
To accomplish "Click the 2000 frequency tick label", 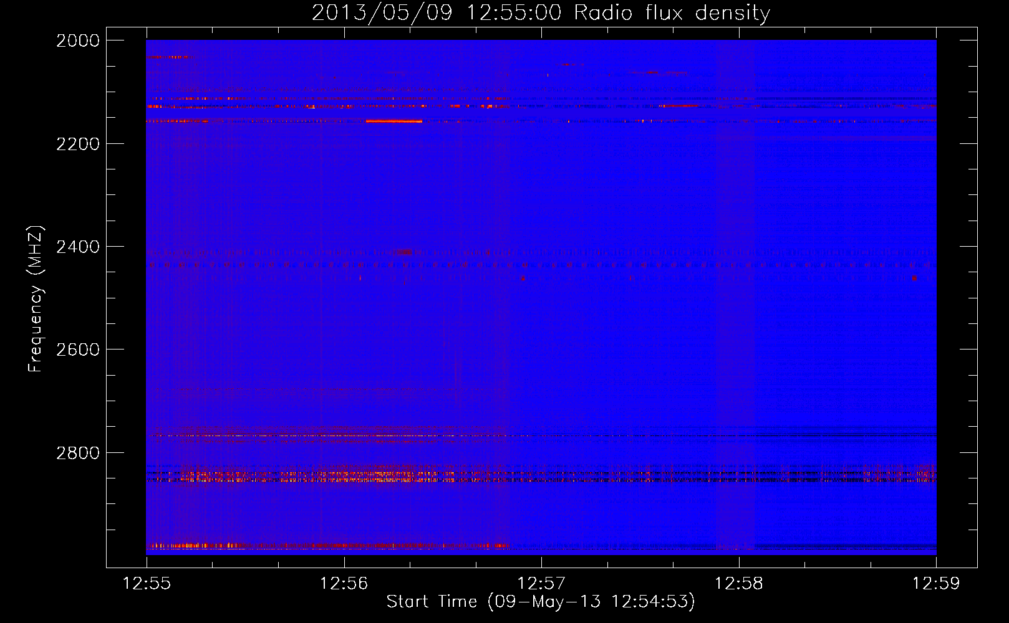I will [78, 40].
